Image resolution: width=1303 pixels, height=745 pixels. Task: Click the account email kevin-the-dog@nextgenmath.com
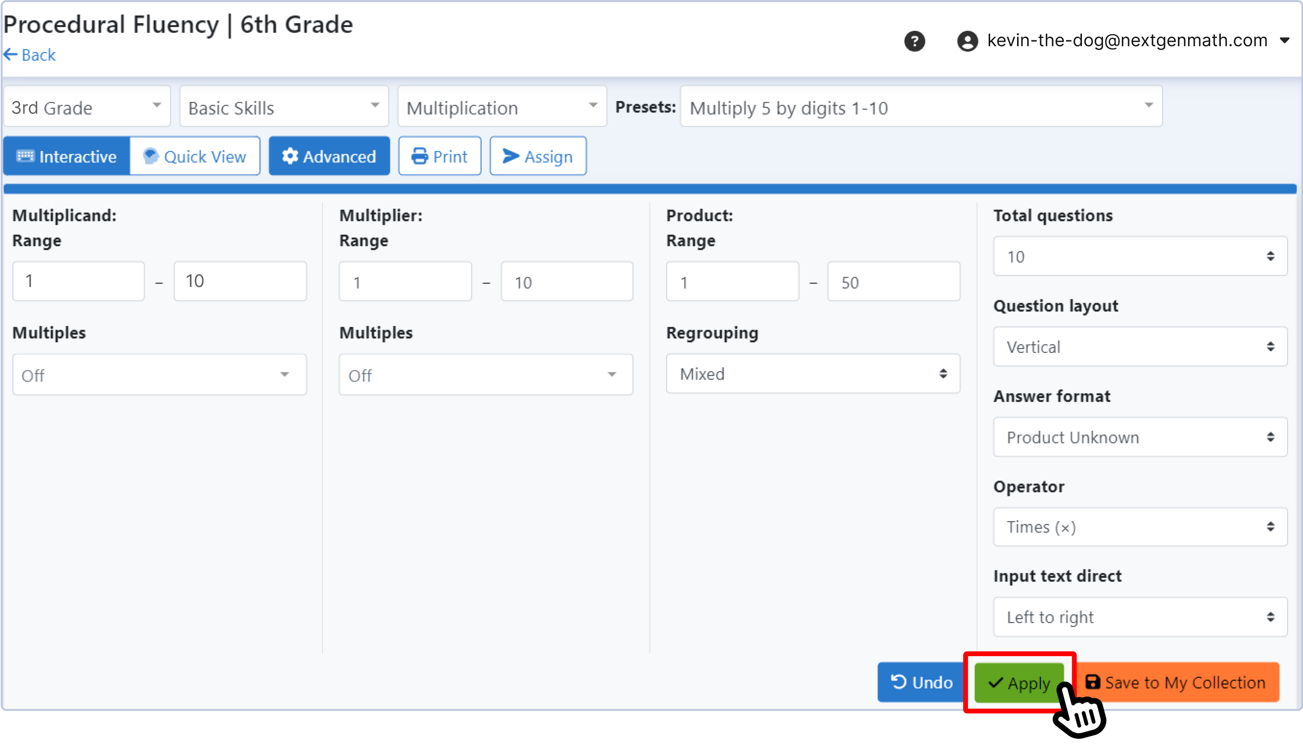click(1127, 40)
